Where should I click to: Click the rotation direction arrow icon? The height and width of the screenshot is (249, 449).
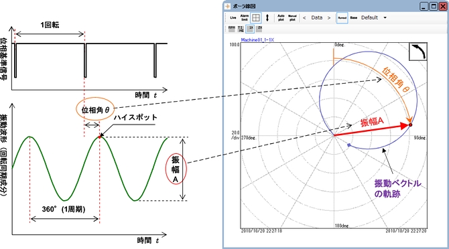tap(418, 52)
